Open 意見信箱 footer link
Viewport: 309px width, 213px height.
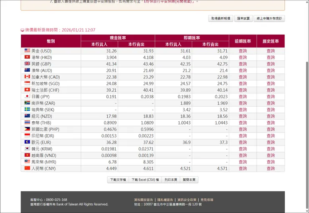click(x=207, y=200)
